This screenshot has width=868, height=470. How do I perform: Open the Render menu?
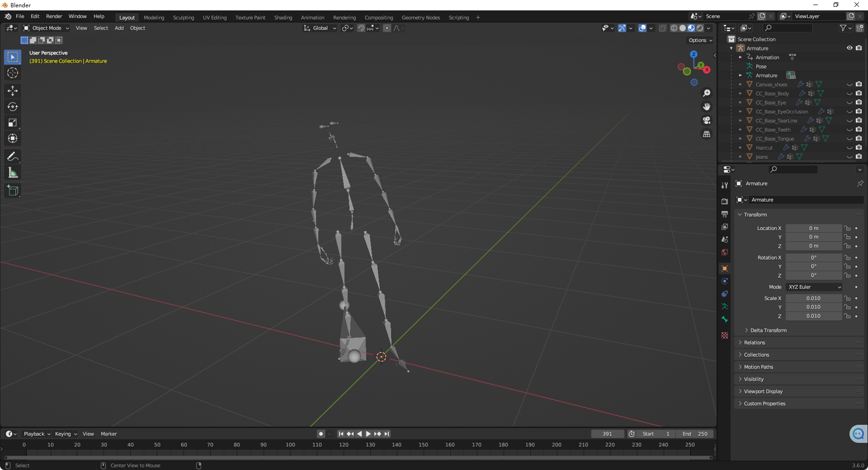[54, 16]
